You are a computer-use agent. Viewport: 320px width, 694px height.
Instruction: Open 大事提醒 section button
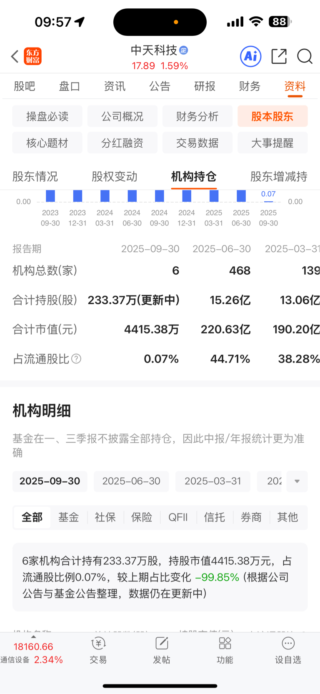pos(272,143)
